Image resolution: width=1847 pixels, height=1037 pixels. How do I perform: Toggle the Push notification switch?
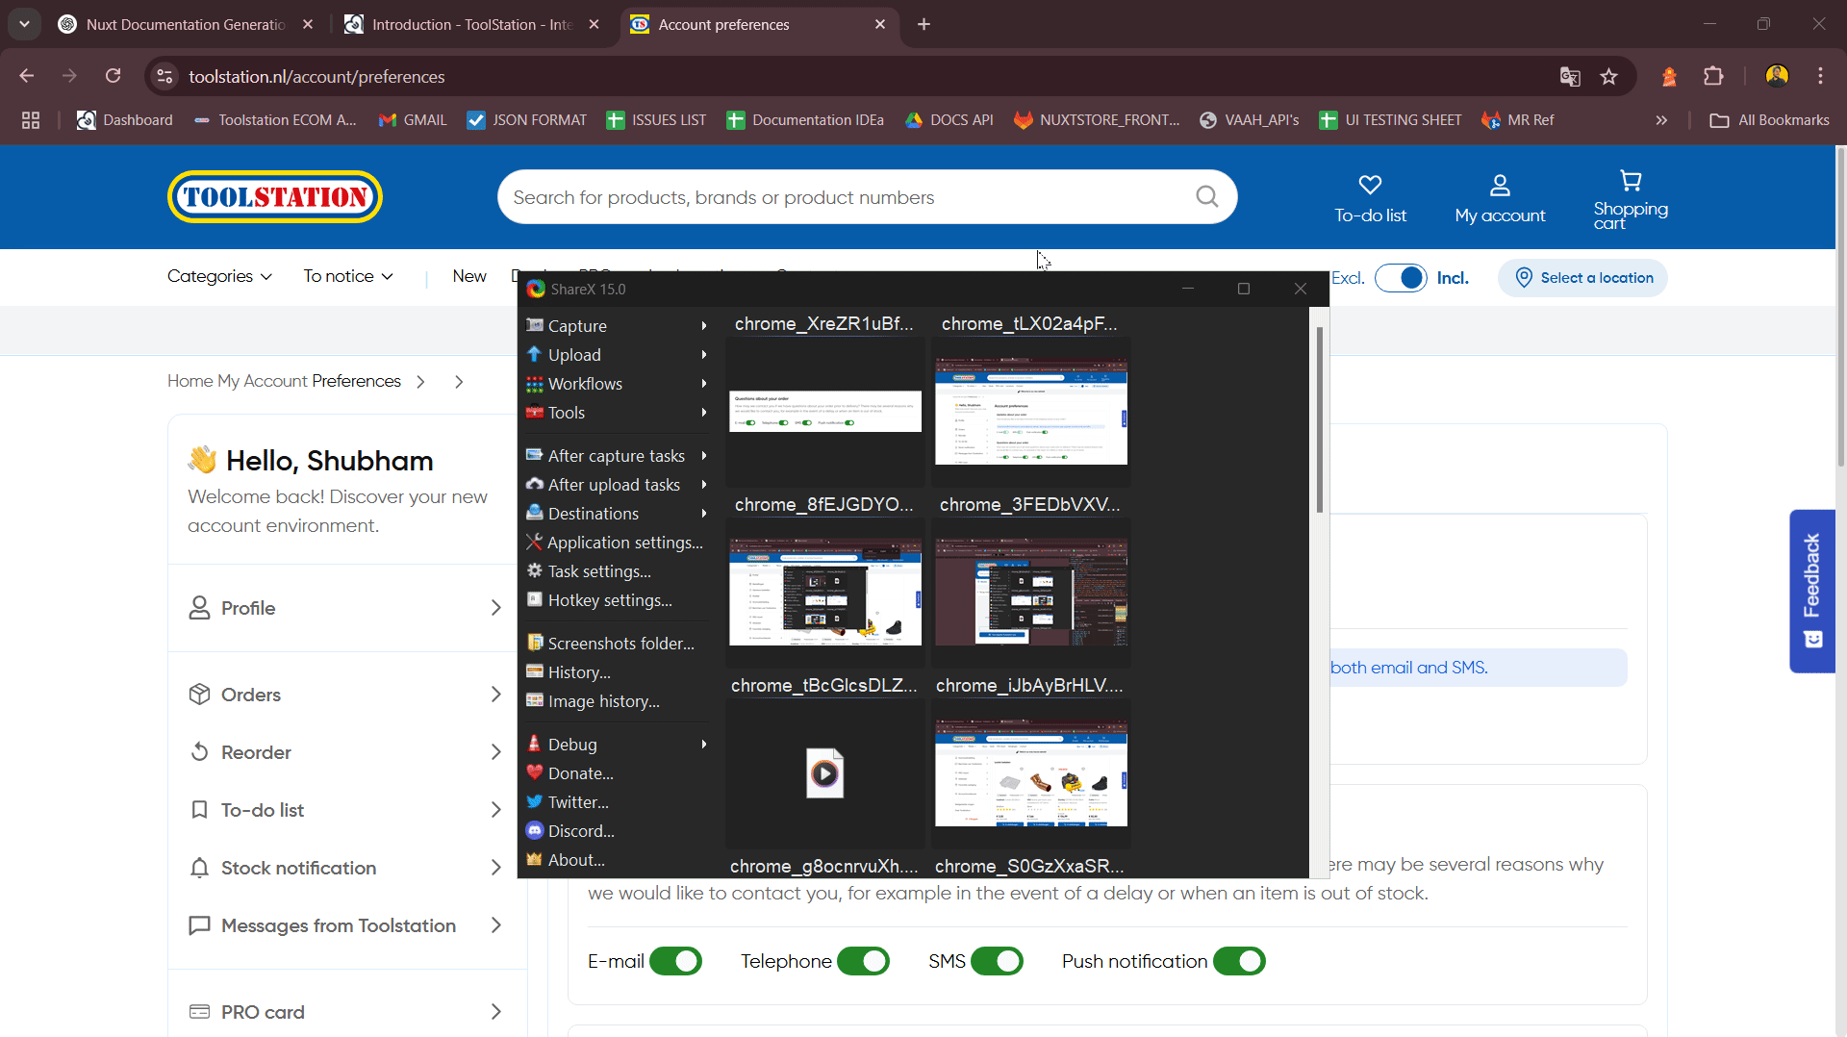coord(1239,961)
